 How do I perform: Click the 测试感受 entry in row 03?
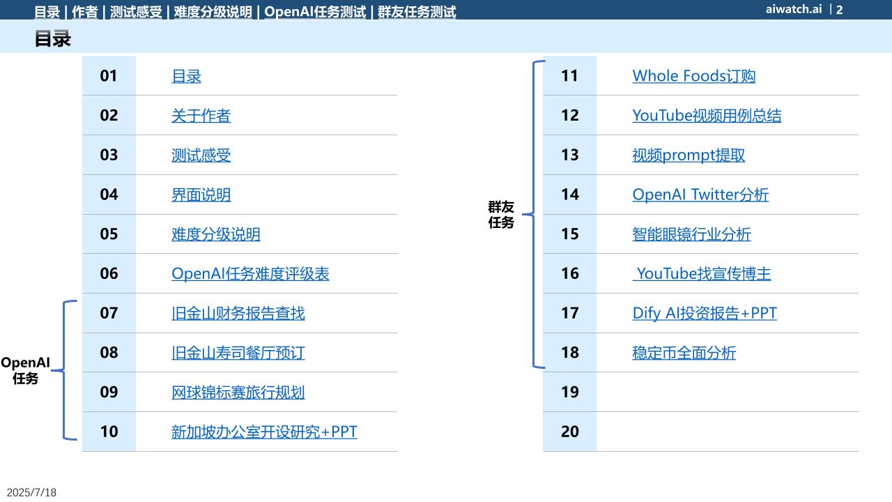(x=201, y=155)
